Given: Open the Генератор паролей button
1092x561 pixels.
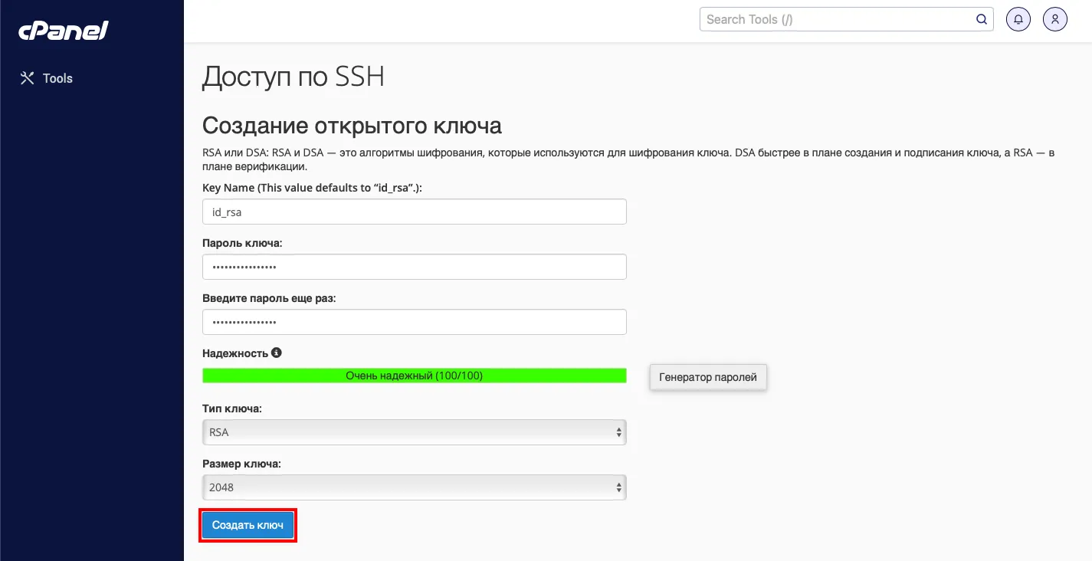Looking at the screenshot, I should pos(708,377).
